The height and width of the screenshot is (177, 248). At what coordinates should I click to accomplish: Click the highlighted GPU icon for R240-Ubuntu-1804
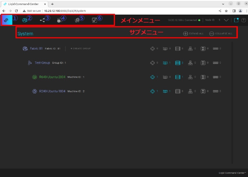click(165, 91)
